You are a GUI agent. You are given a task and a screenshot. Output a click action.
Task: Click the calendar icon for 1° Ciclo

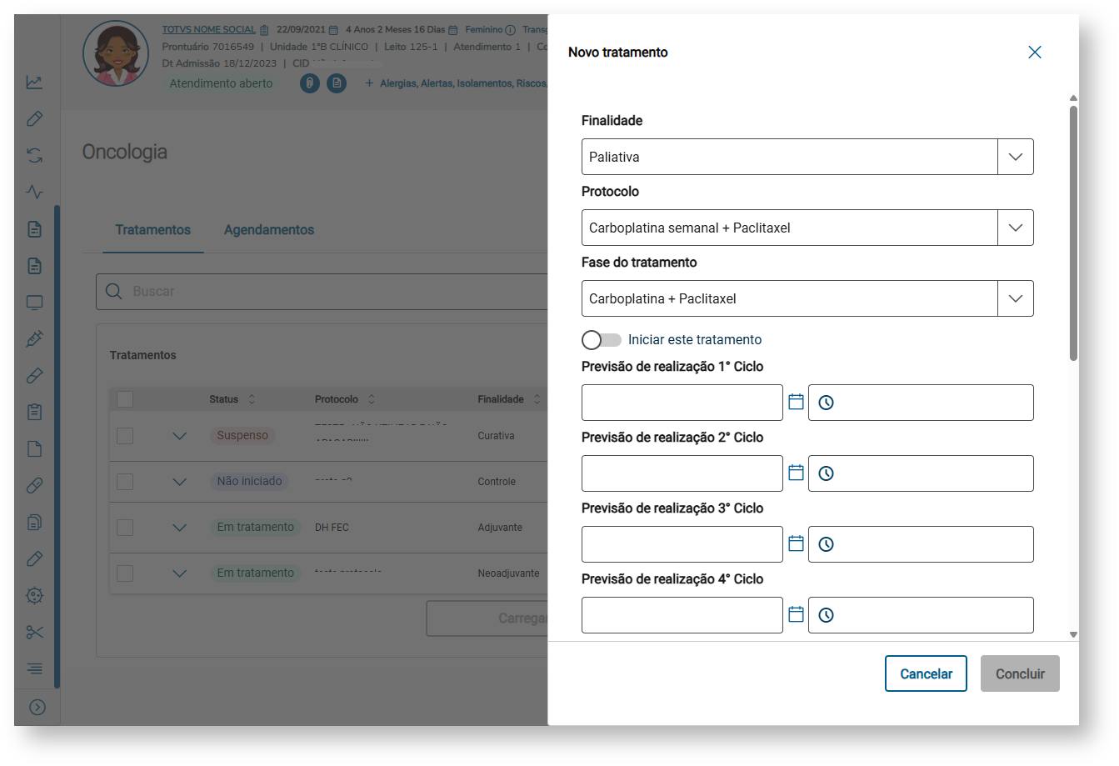coord(796,403)
